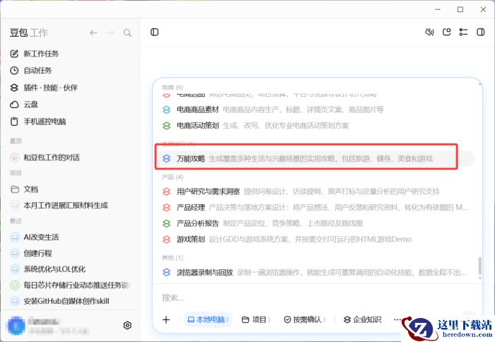Click the clock icon beside 自动任务
This screenshot has width=495, height=342.
[x=15, y=71]
